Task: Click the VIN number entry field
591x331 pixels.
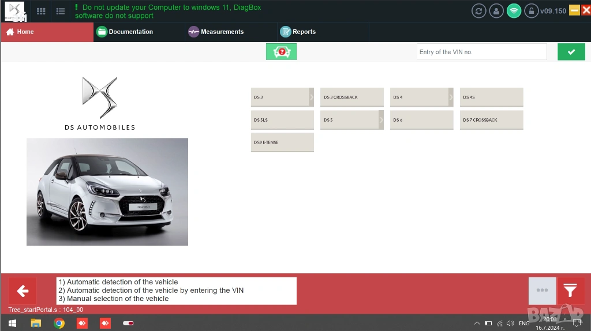Action: (x=481, y=52)
